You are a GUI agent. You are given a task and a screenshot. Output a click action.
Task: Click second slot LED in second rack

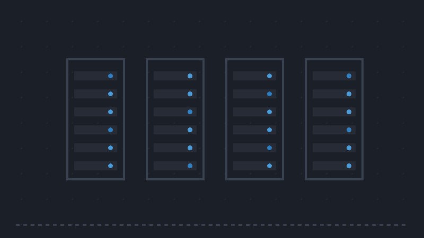tap(190, 94)
